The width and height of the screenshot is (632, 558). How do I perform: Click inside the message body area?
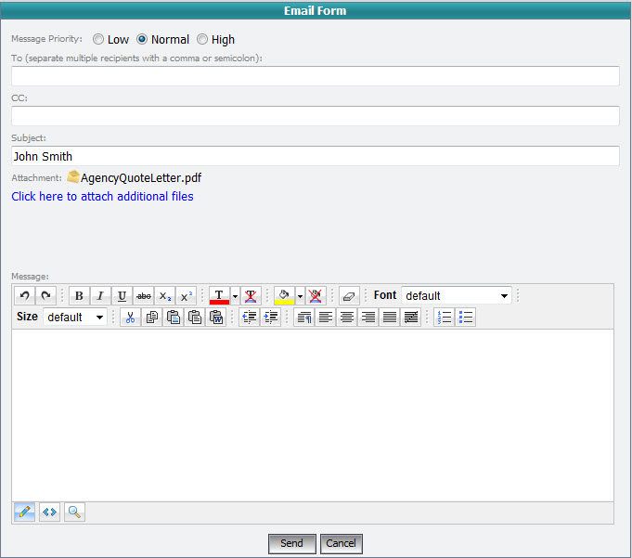[313, 415]
